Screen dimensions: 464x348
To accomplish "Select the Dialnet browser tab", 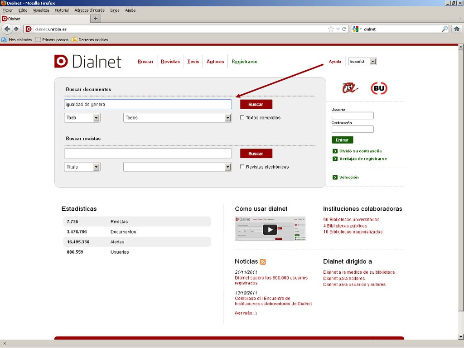I will point(45,19).
